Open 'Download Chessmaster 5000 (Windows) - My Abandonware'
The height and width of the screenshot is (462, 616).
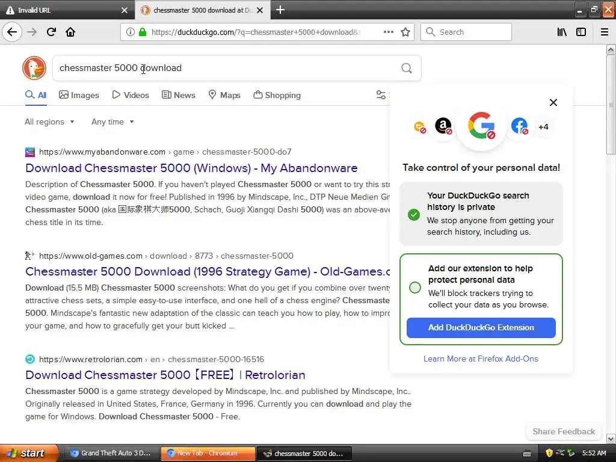click(x=191, y=168)
